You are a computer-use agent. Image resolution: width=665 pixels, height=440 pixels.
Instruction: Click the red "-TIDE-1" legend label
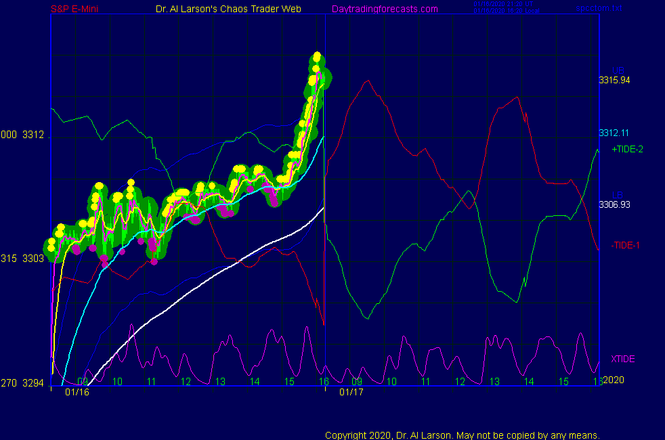click(x=625, y=245)
